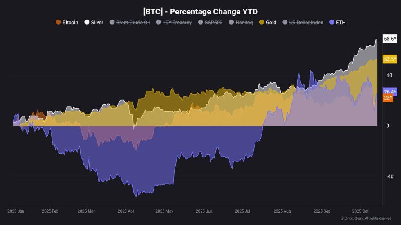Viewport: 401px width, 225px height.
Task: Click the -40 y-axis tick label
Action: (390, 177)
